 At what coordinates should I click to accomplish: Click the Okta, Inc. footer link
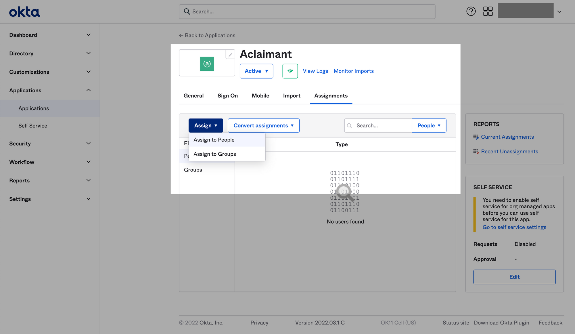211,323
